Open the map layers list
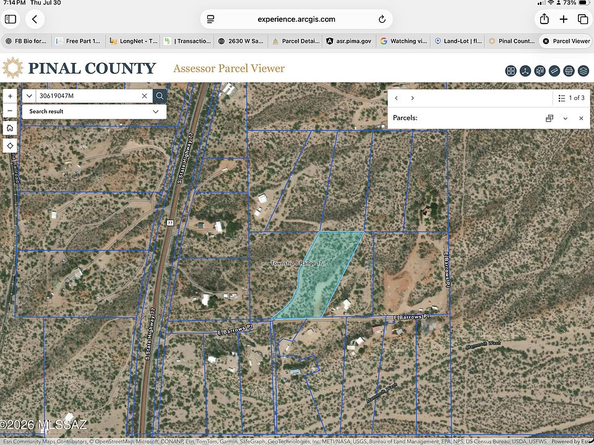Screen dimensions: 594x445 tap(583, 70)
